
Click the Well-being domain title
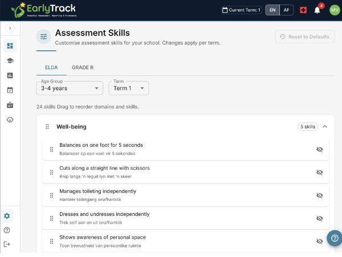pos(72,127)
